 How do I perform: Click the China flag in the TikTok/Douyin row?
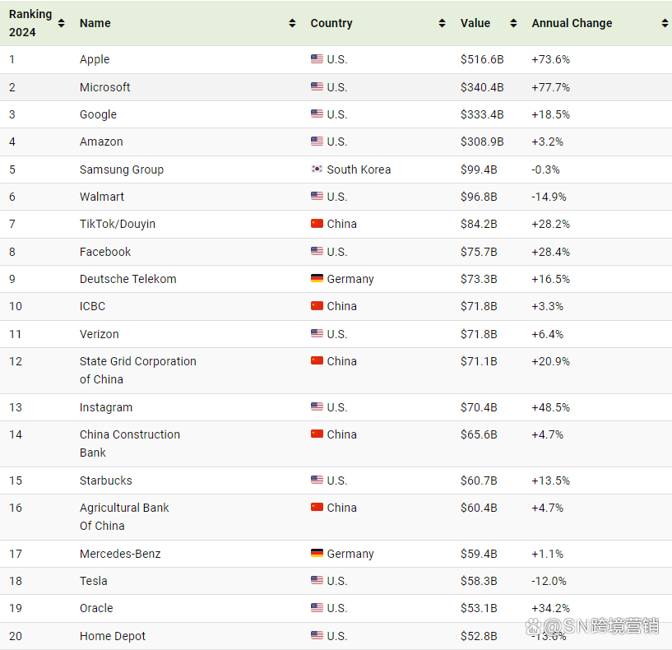317,223
